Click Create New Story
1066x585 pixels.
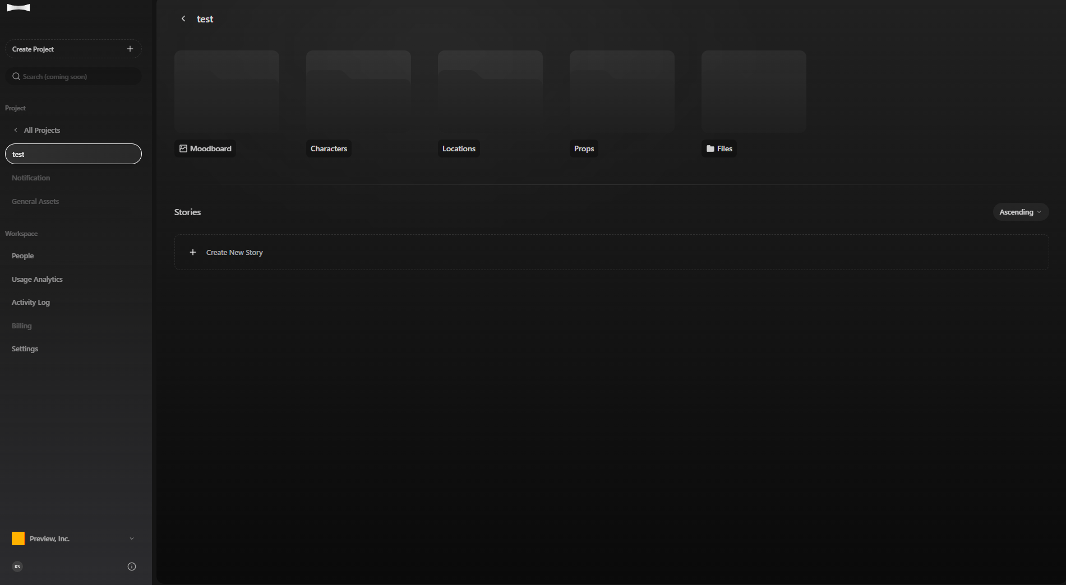click(611, 252)
